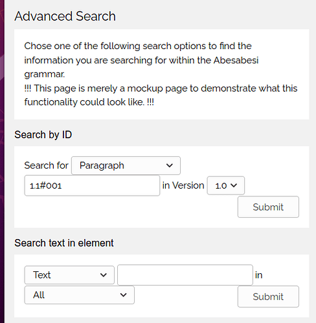Click the chevron next to version 1.0
Image resolution: width=316 pixels, height=323 pixels.
click(234, 185)
